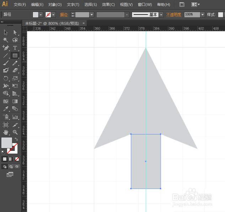Open brush definition 基本 dropdown
225x212 pixels.
coord(161,15)
